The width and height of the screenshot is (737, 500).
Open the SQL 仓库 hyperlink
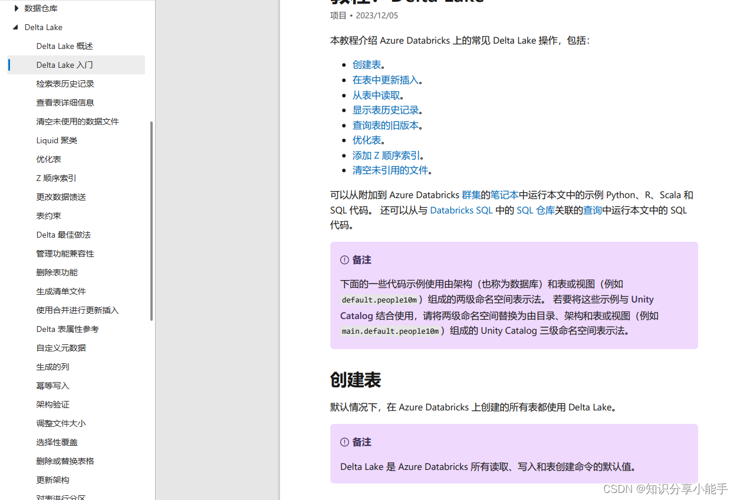click(535, 210)
